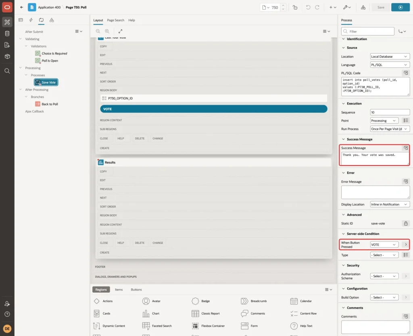Open the Authorization Scheme dropdown

pyautogui.click(x=384, y=276)
